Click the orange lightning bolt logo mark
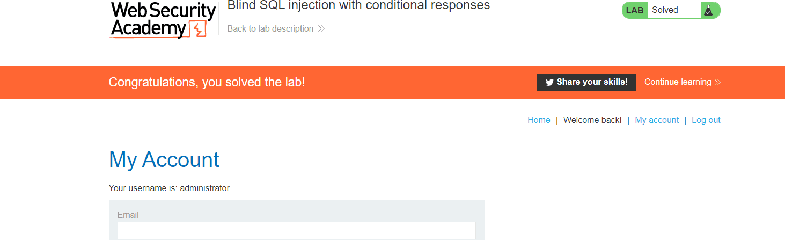This screenshot has width=785, height=240. 199,30
